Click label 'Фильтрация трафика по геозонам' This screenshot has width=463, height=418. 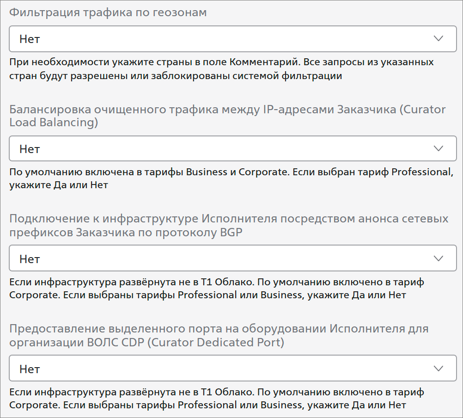coord(108,12)
